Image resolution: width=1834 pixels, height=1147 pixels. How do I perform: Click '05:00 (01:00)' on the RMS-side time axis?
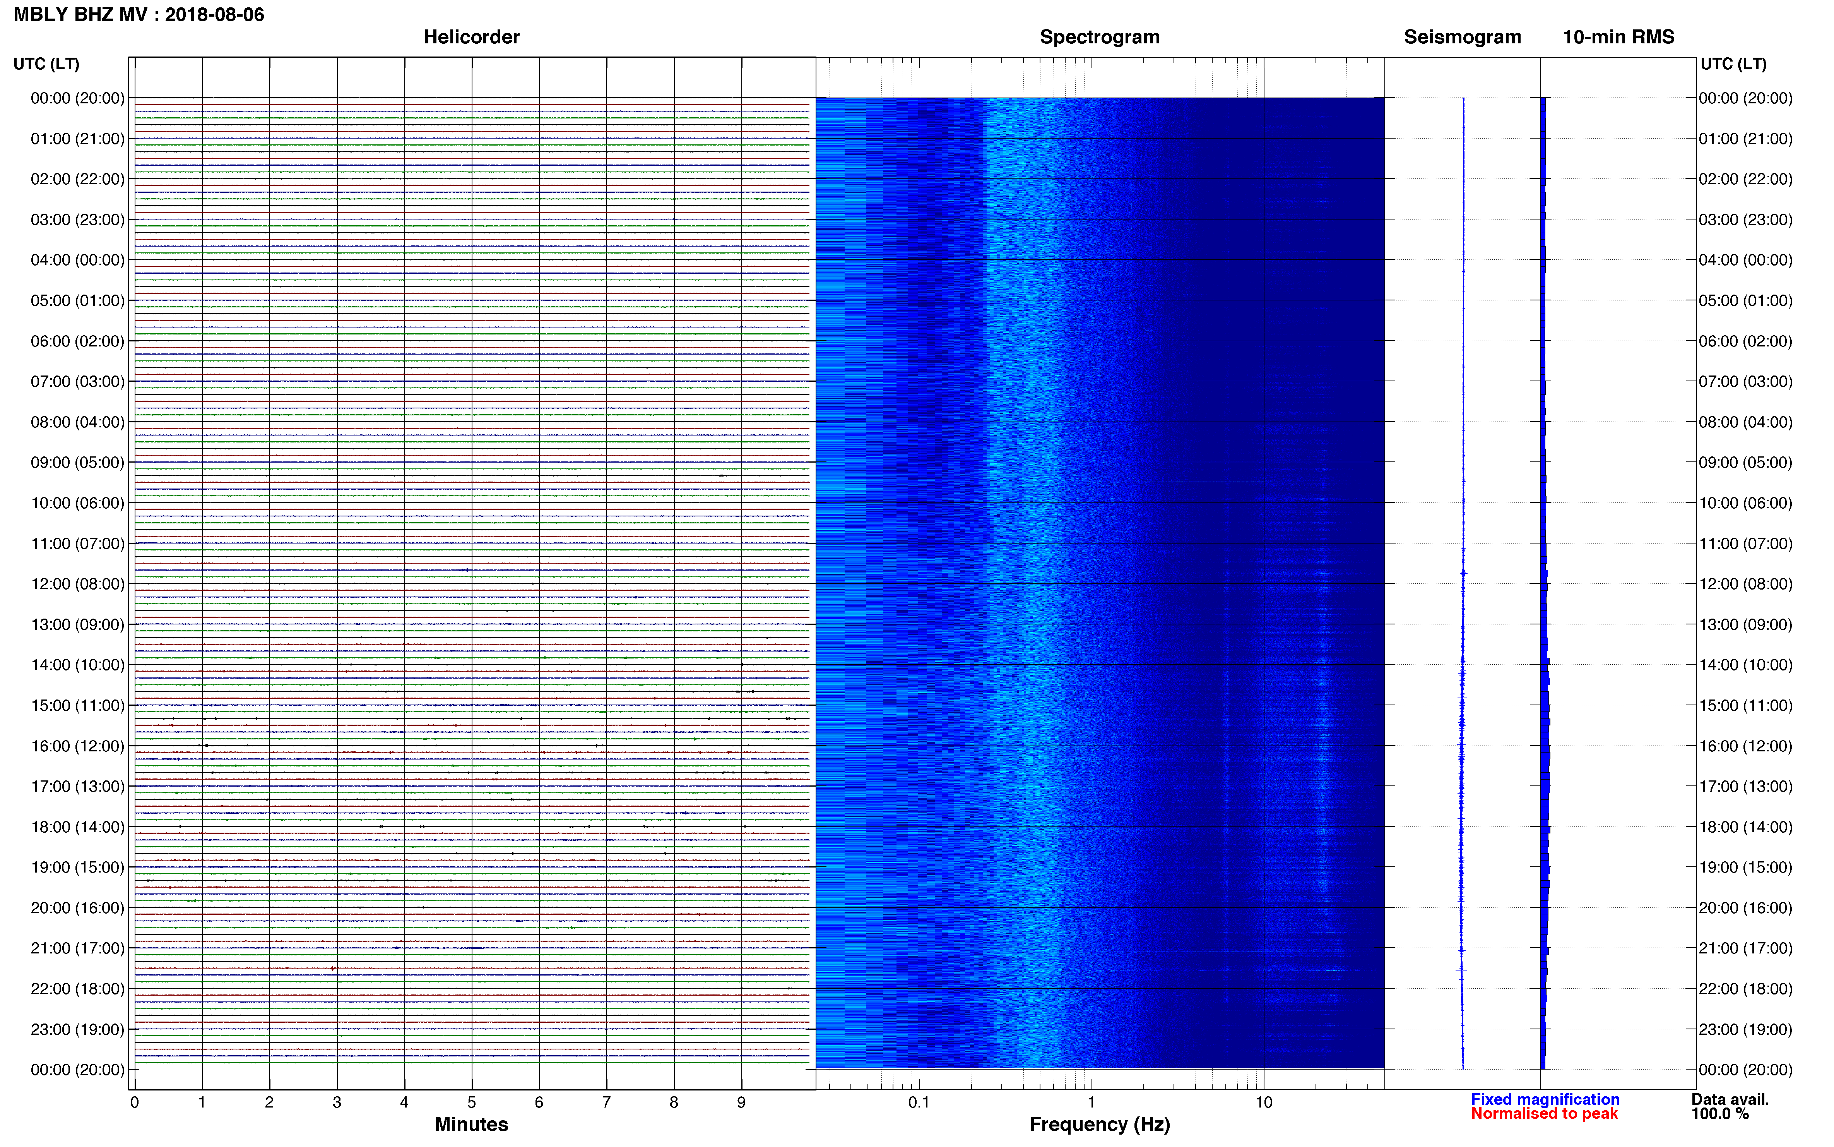pos(1746,300)
